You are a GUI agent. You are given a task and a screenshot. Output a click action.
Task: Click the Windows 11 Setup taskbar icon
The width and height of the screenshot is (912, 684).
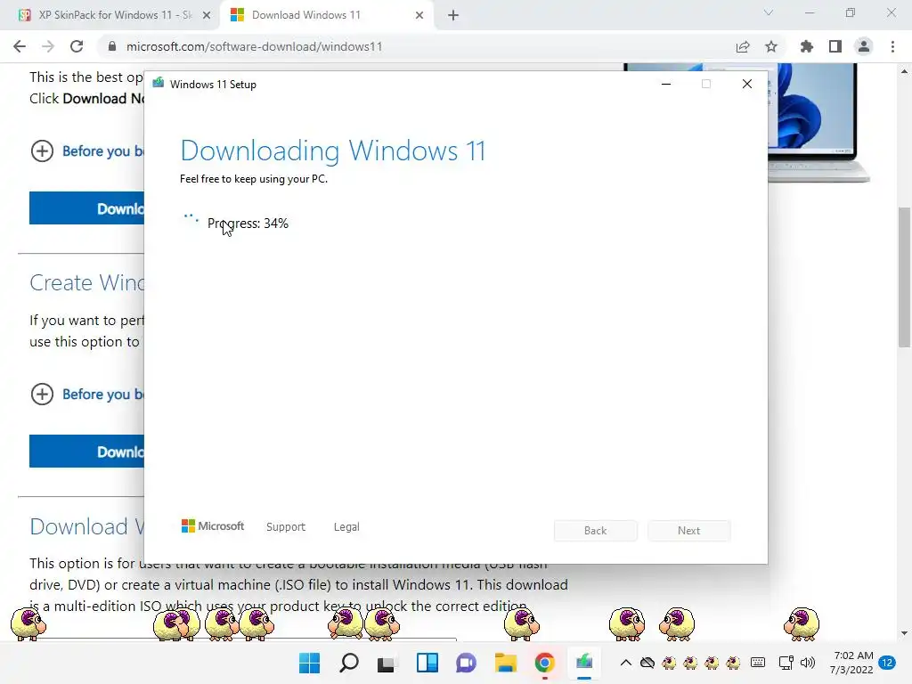point(584,663)
